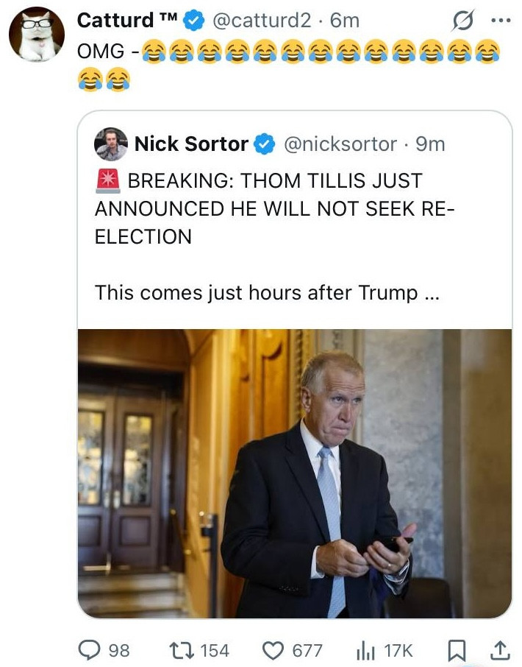The width and height of the screenshot is (522, 667).
Task: Expand the truncated "This comes just hours" text
Action: point(266,292)
